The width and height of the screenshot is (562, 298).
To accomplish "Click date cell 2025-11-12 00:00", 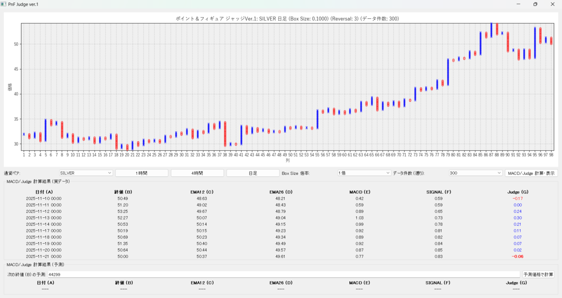I will (x=44, y=211).
